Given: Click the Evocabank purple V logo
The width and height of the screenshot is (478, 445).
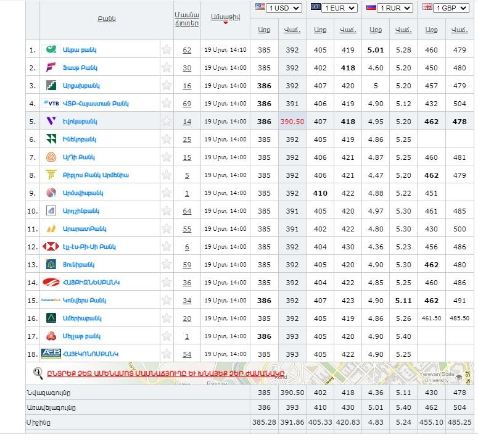Looking at the screenshot, I should [51, 122].
